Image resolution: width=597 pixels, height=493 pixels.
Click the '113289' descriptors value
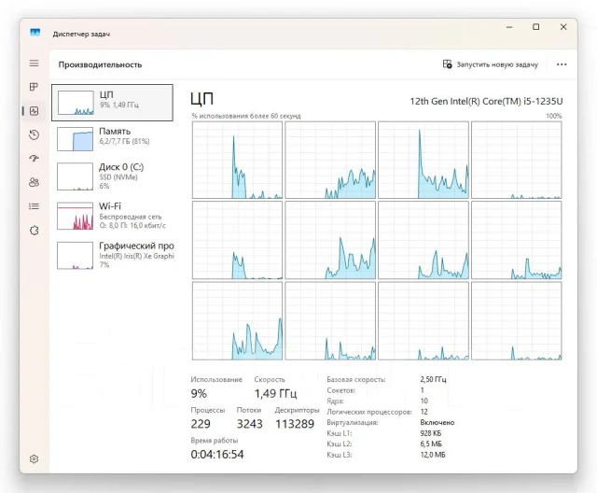295,424
